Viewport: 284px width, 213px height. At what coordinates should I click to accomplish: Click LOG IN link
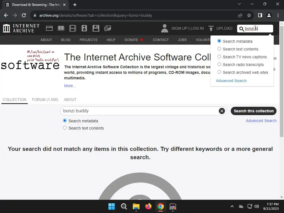[197, 29]
